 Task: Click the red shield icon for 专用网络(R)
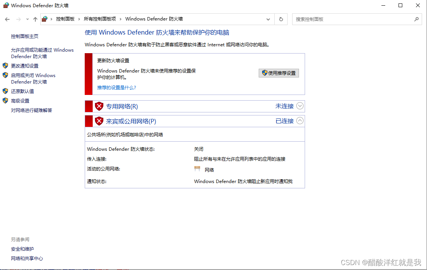tap(99, 106)
